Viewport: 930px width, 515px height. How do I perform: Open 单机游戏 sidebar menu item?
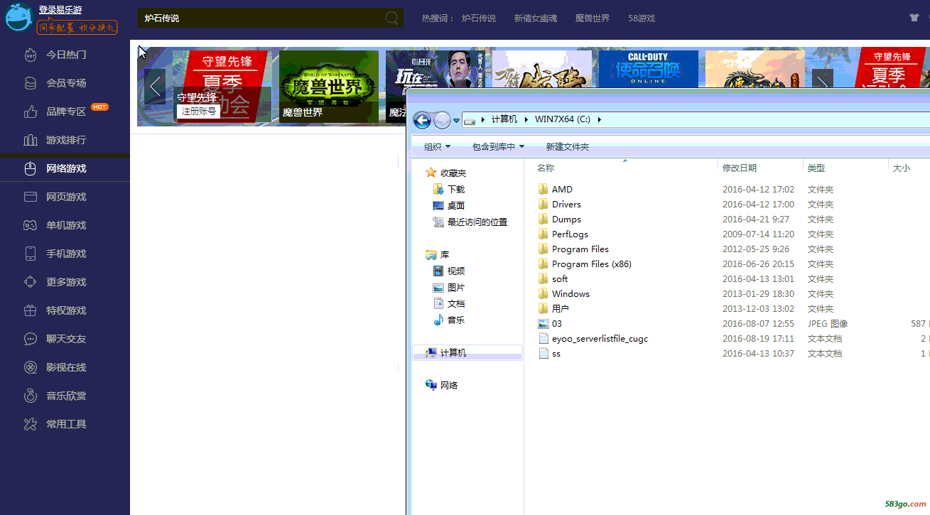pyautogui.click(x=65, y=225)
